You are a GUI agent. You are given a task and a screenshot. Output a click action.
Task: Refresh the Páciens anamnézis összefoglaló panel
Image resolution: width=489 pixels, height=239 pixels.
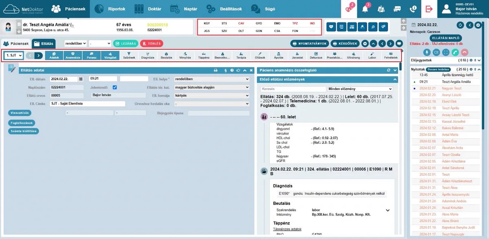pyautogui.click(x=389, y=70)
